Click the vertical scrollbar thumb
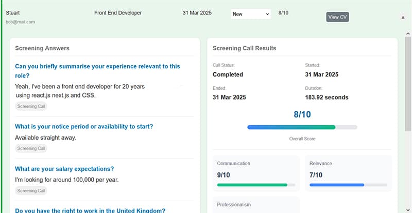 pyautogui.click(x=408, y=84)
